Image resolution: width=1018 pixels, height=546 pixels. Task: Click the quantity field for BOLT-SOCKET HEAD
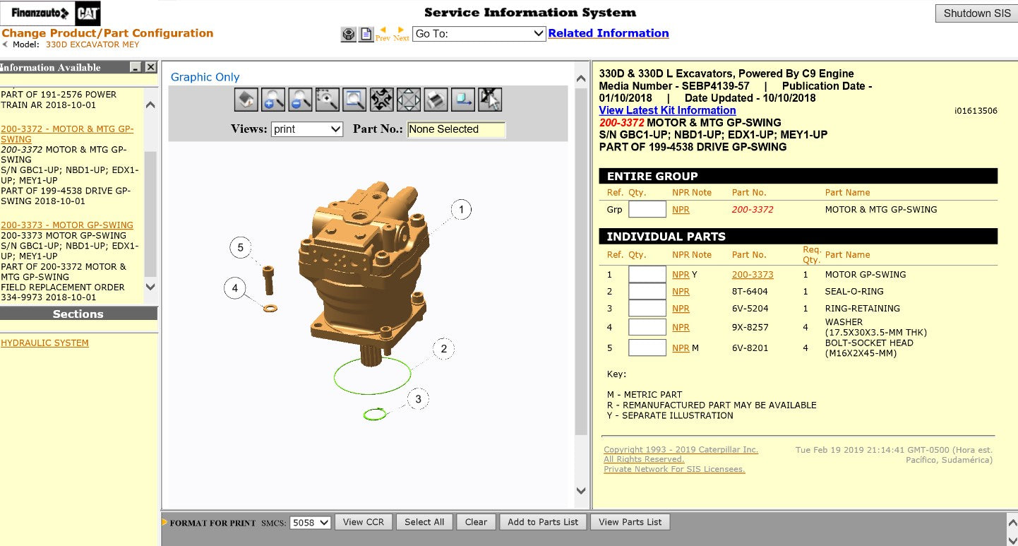tap(647, 348)
